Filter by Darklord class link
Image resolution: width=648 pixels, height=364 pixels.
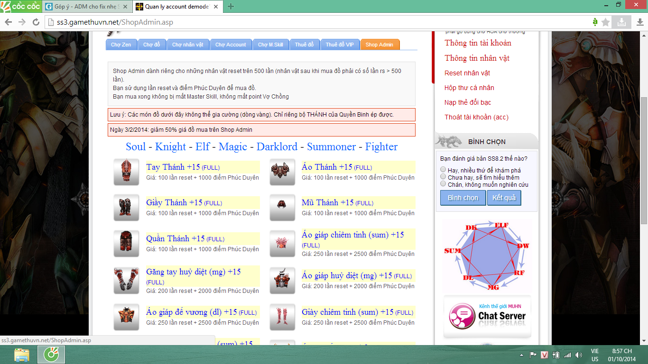coord(277,147)
